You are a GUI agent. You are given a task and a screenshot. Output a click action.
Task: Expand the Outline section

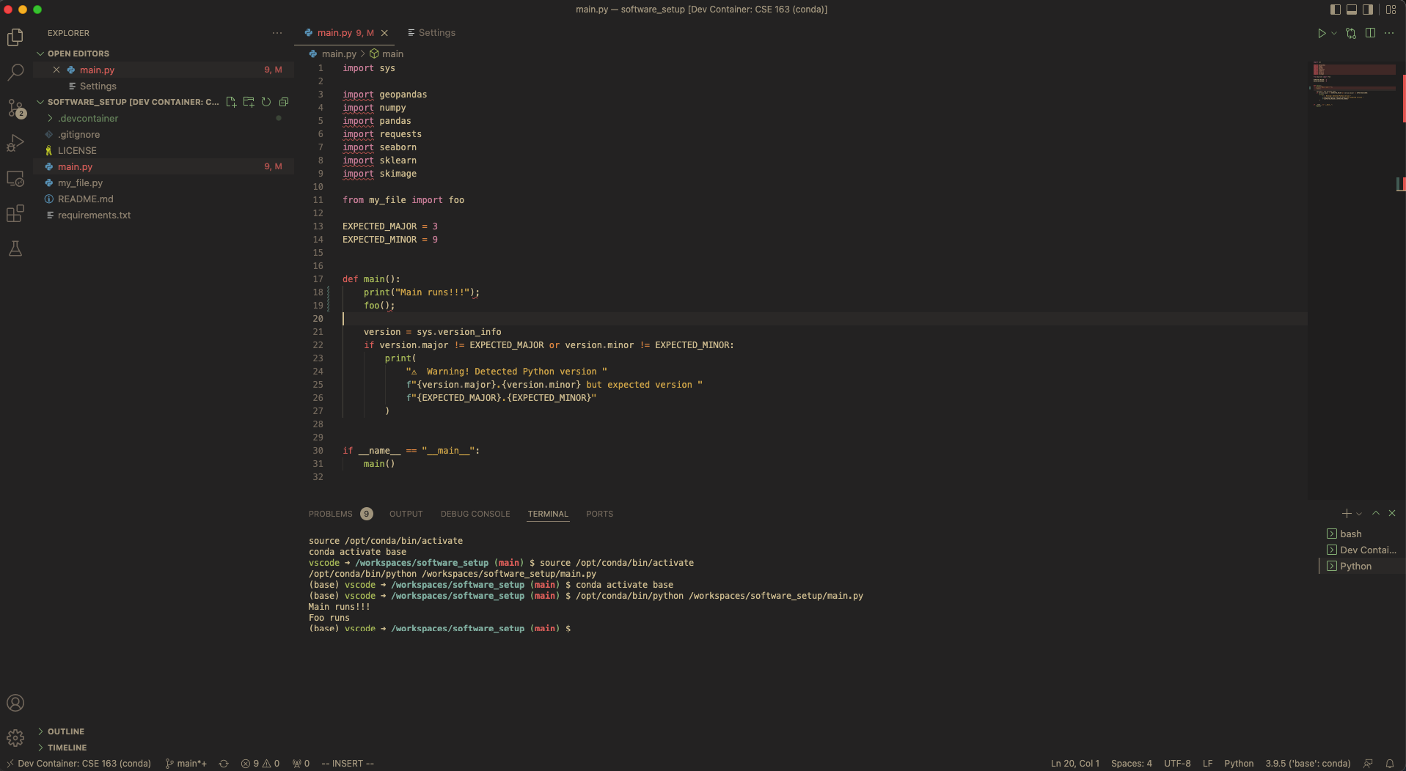(66, 731)
